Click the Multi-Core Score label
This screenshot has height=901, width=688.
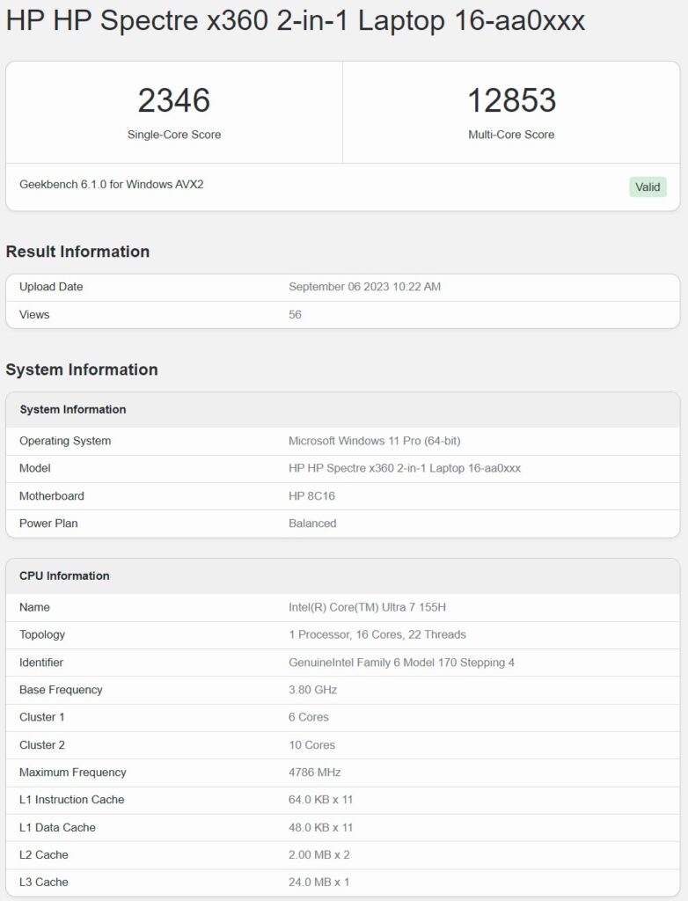[511, 135]
